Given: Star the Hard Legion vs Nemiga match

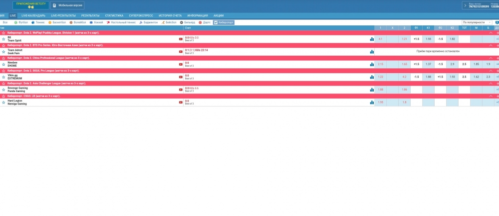Looking at the screenshot, I should [x=3, y=103].
